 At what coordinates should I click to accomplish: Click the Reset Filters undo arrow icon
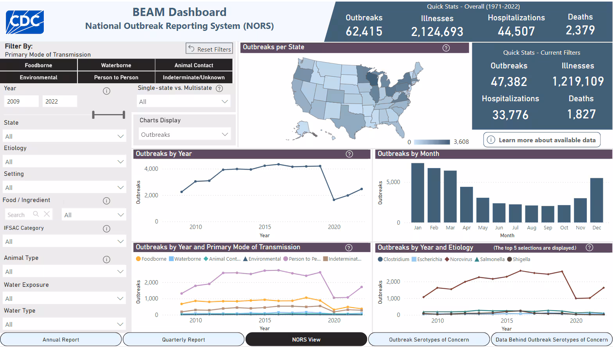click(192, 48)
